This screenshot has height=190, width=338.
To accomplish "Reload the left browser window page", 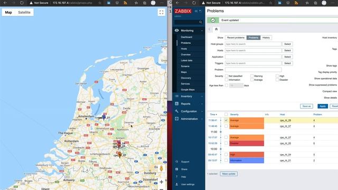I will point(22,3).
